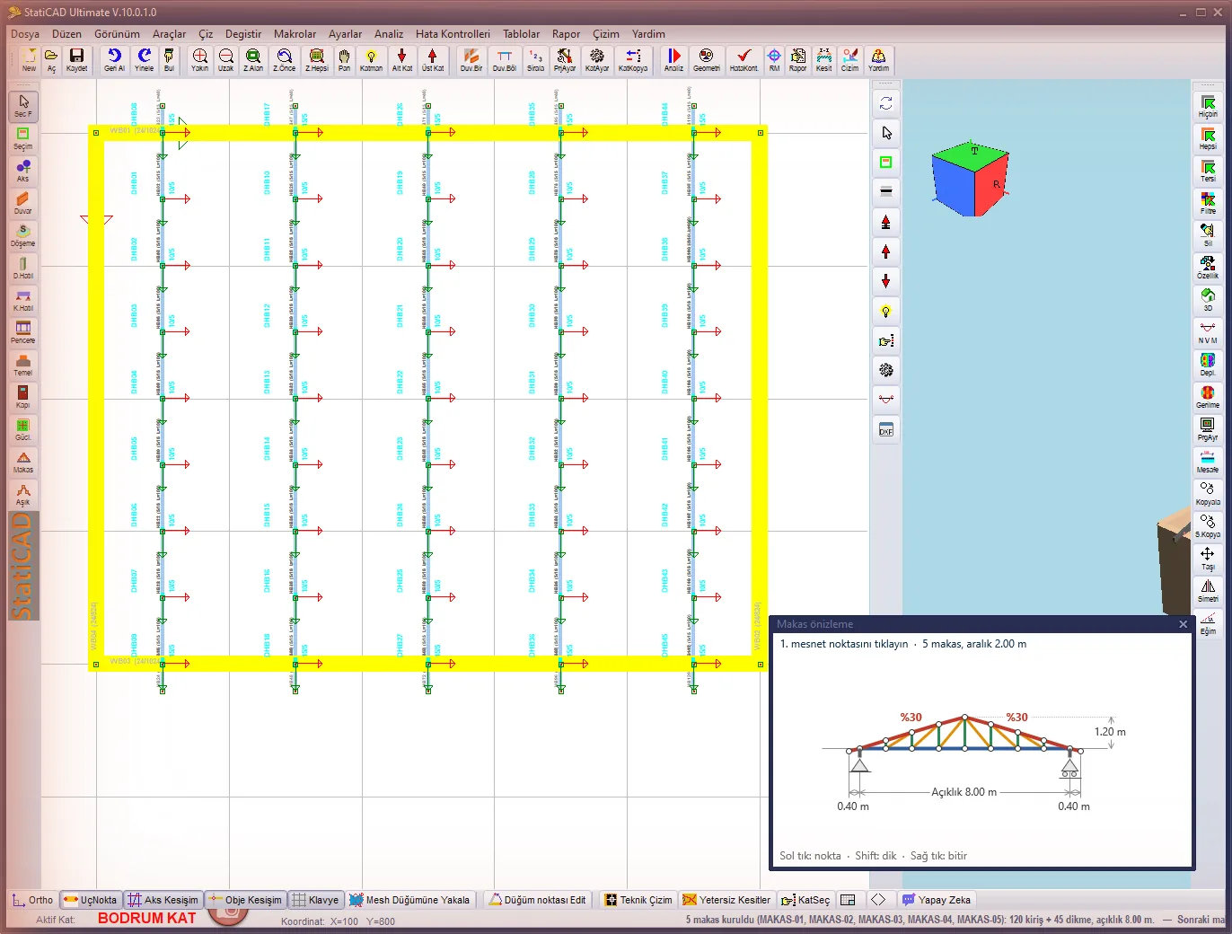Save project with Kaydet icon
Image resolution: width=1232 pixels, height=934 pixels.
pyautogui.click(x=76, y=60)
